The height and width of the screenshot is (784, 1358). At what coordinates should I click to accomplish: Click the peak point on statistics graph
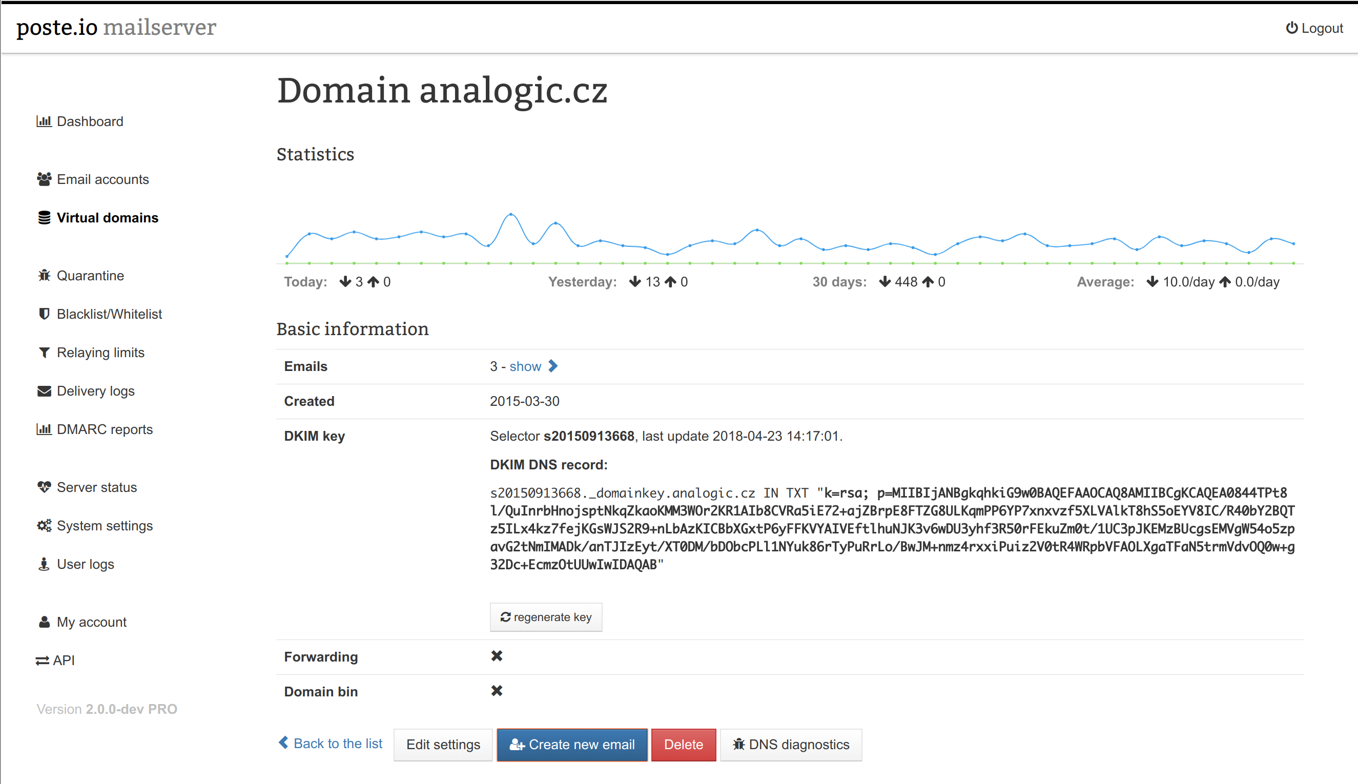(510, 214)
